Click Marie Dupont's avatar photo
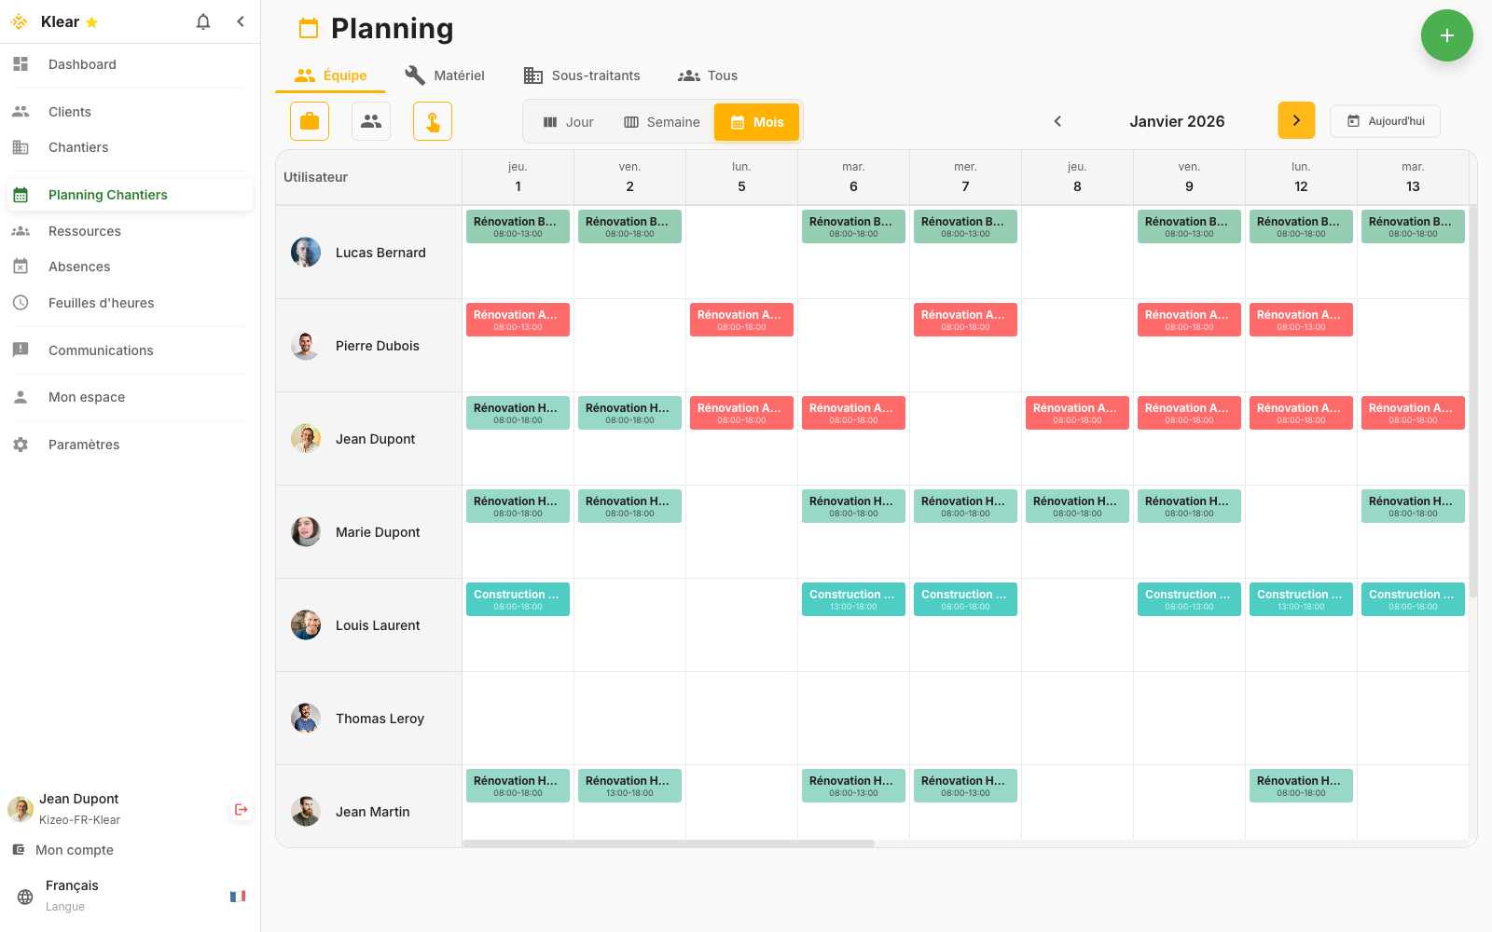Image resolution: width=1492 pixels, height=932 pixels. (305, 531)
